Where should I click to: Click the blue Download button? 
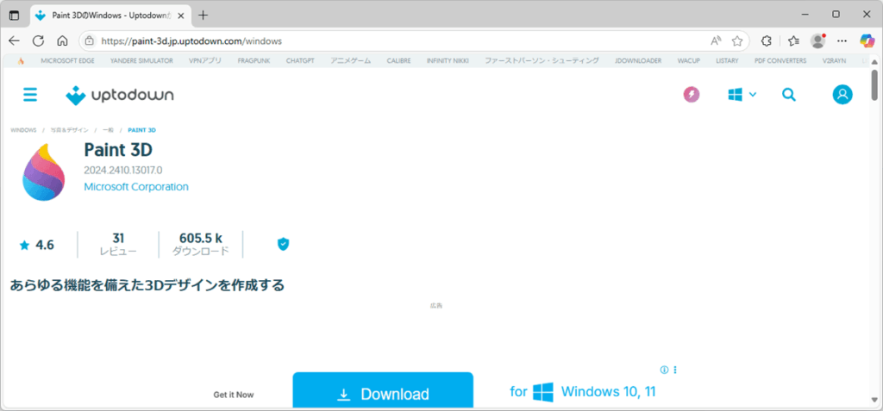click(x=383, y=390)
